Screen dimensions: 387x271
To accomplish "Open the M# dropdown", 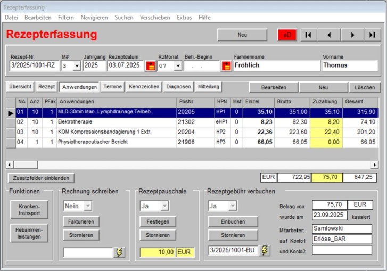I will click(x=76, y=66).
